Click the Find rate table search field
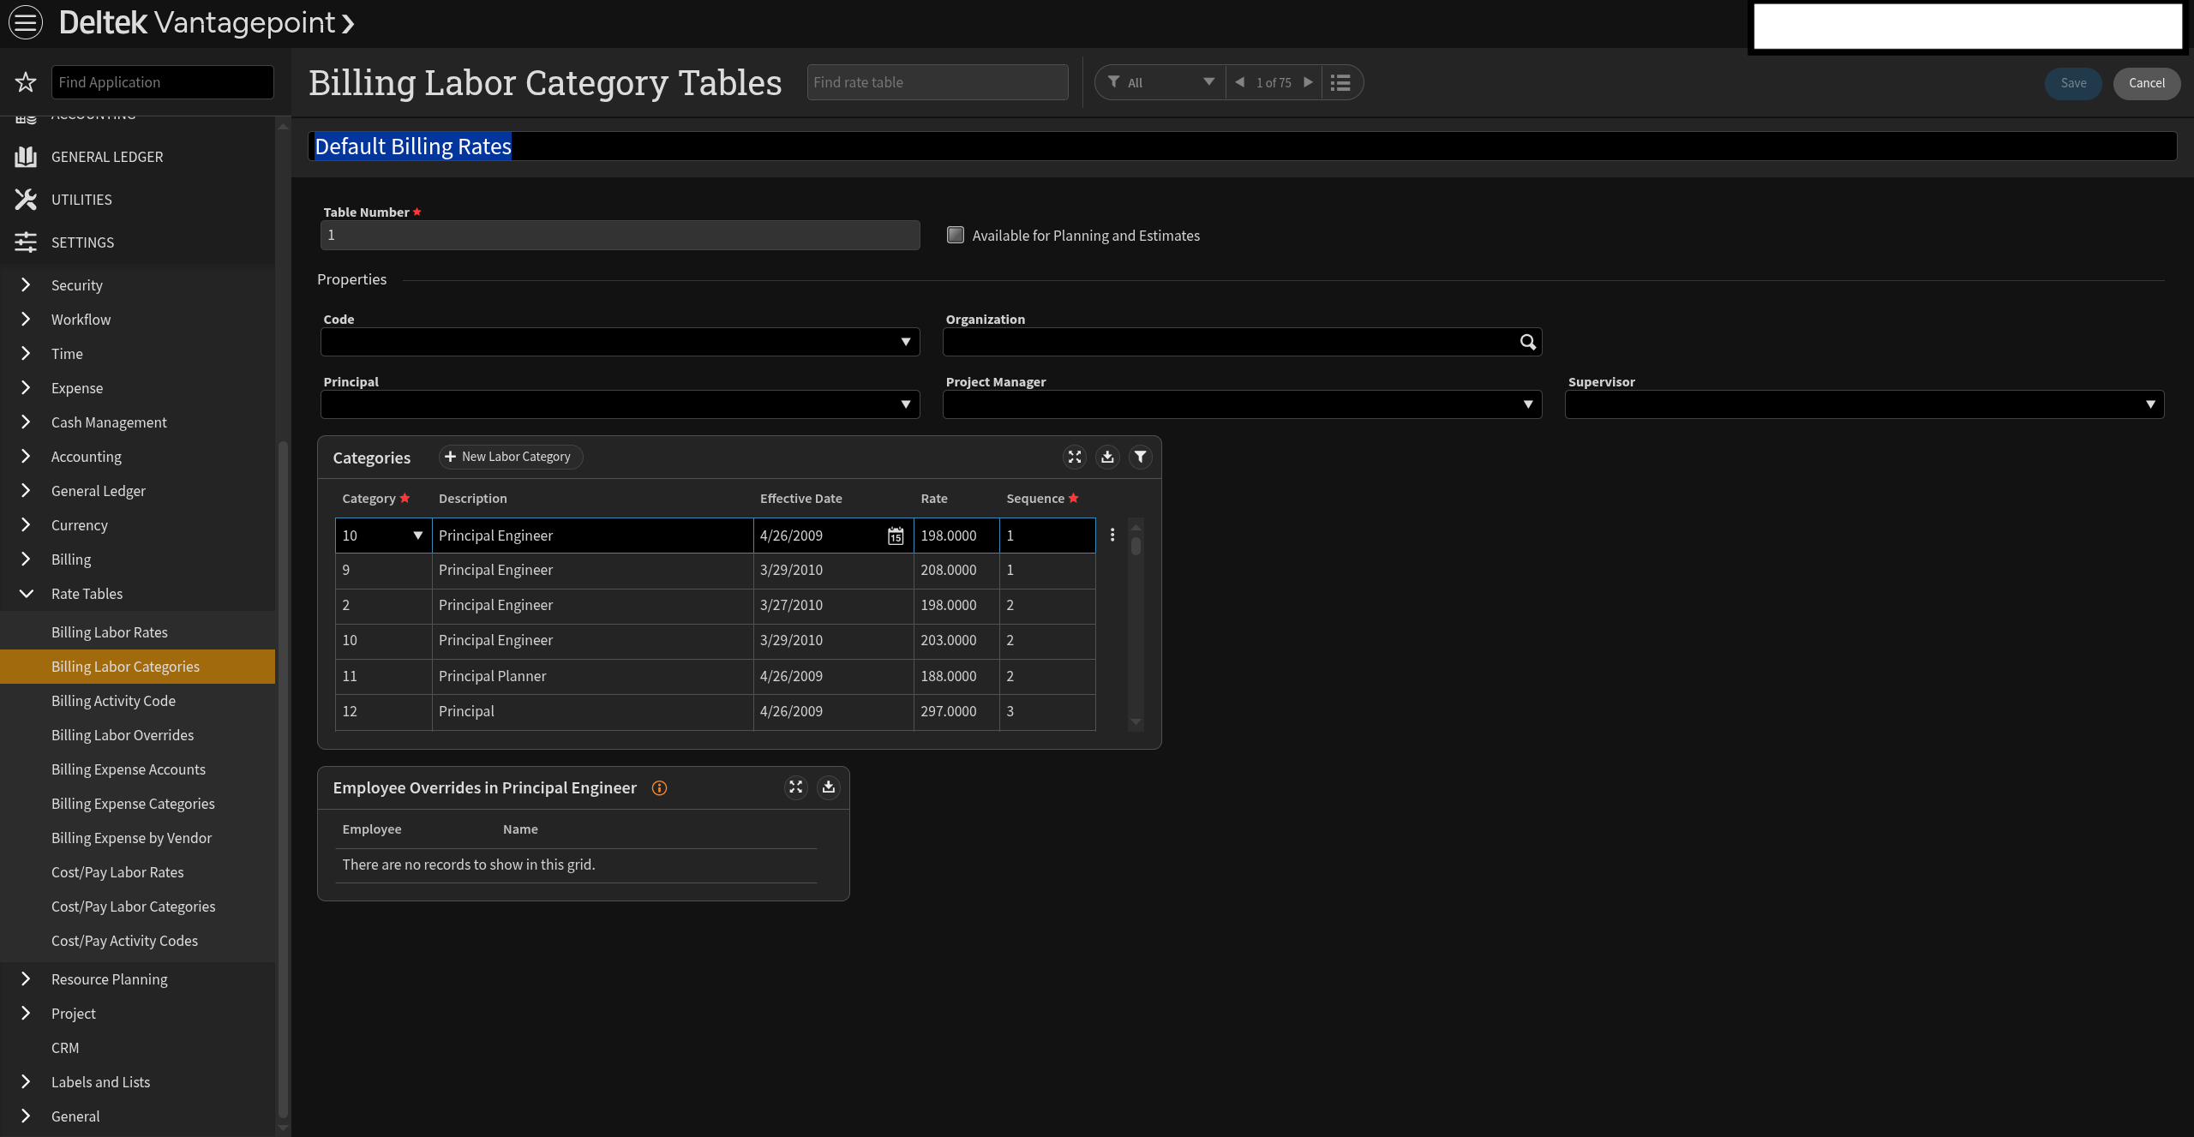This screenshot has height=1137, width=2194. [937, 82]
